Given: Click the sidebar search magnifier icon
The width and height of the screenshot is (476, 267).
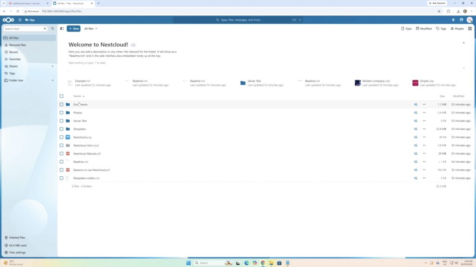Looking at the screenshot, I should [53, 28].
